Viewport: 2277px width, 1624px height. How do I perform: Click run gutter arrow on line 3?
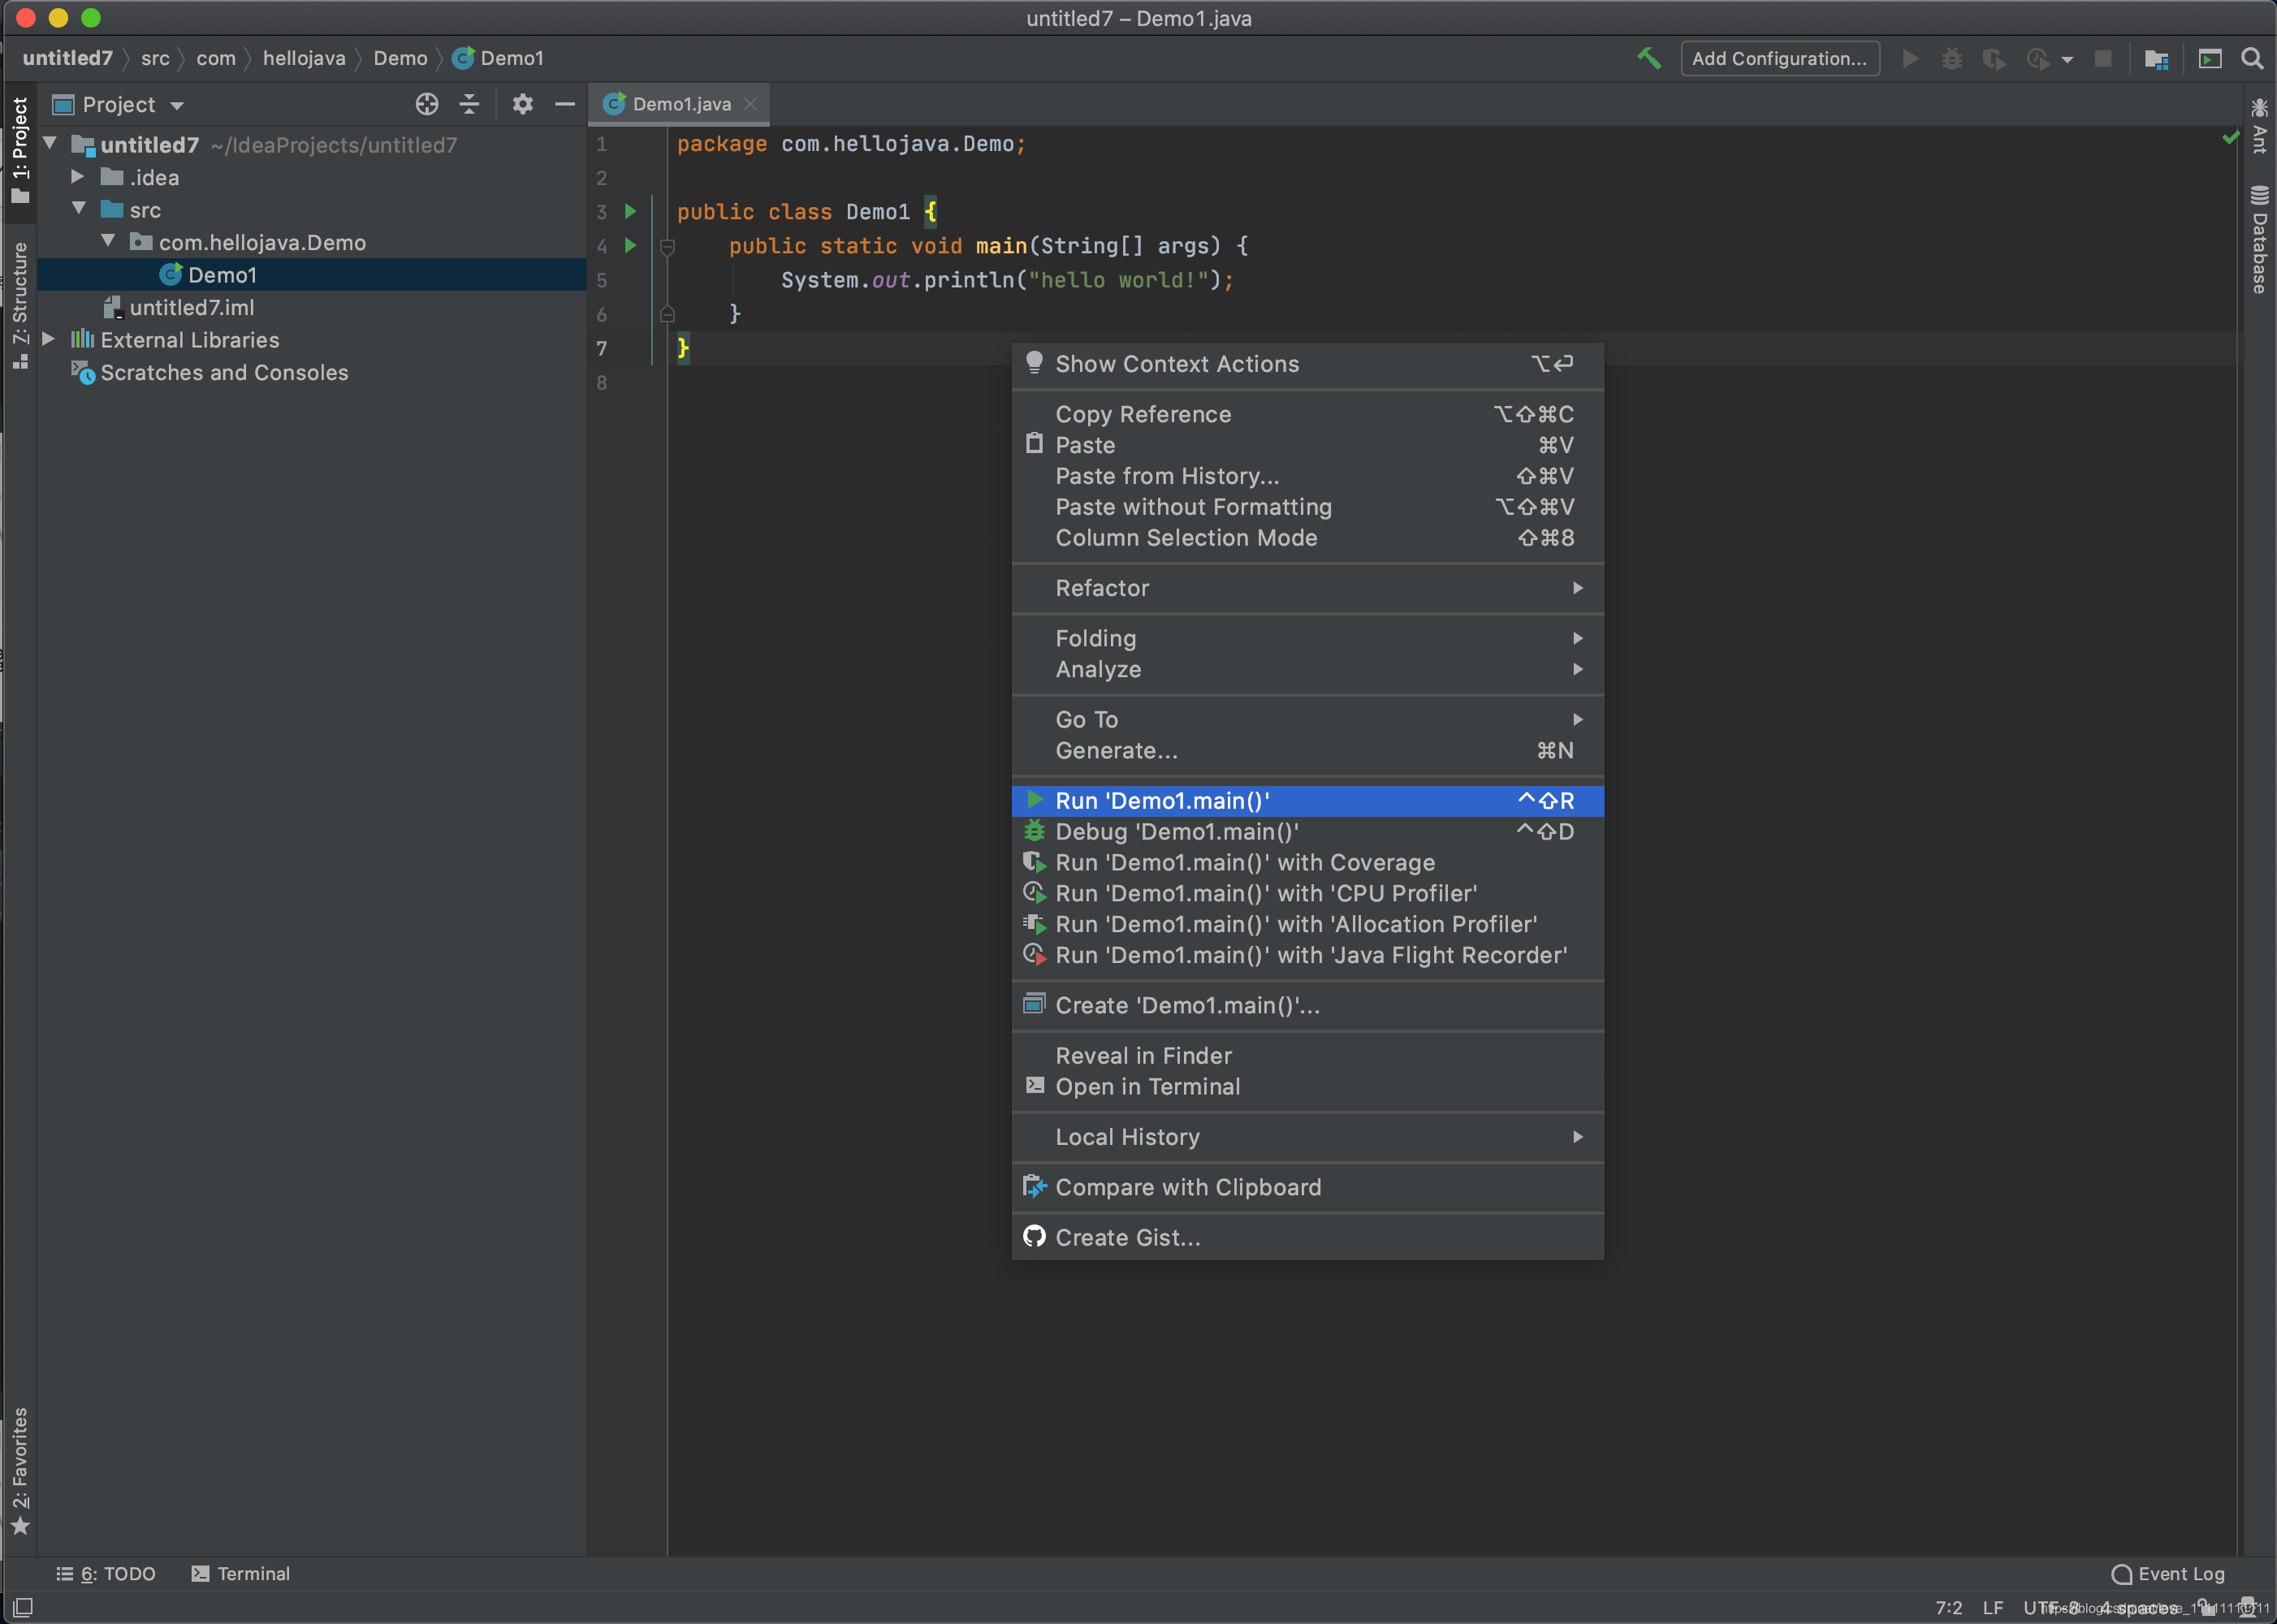coord(630,211)
